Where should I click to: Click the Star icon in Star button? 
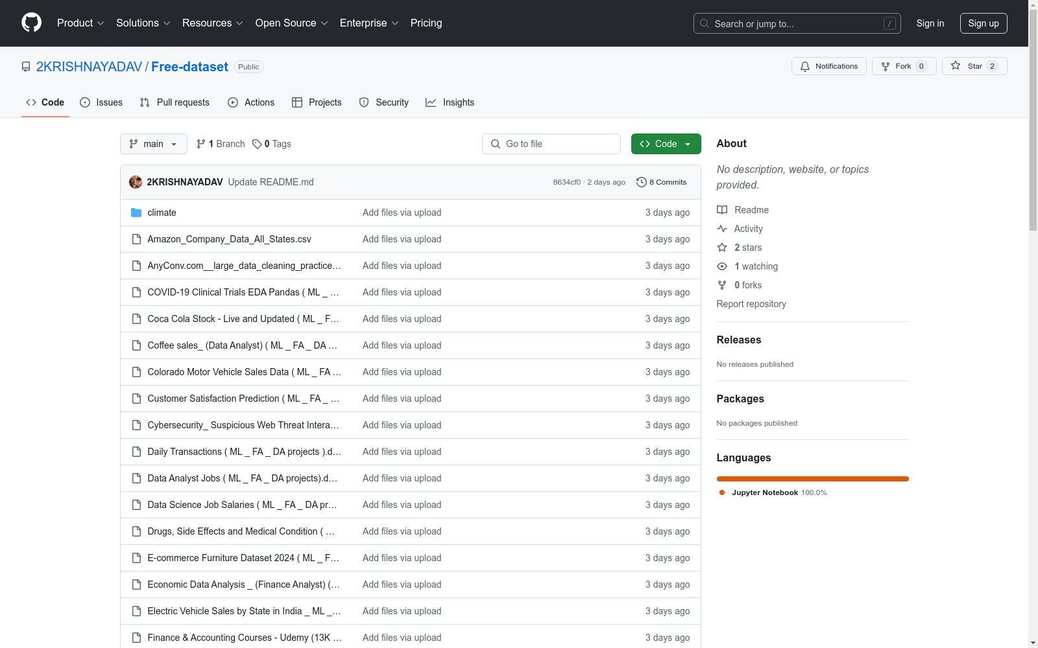956,66
